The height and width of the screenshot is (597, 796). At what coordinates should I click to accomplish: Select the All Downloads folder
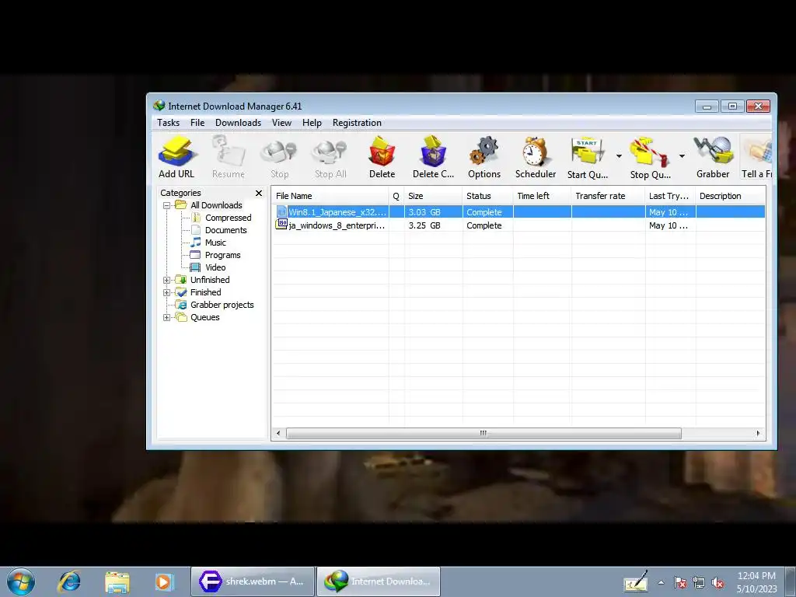tap(216, 205)
